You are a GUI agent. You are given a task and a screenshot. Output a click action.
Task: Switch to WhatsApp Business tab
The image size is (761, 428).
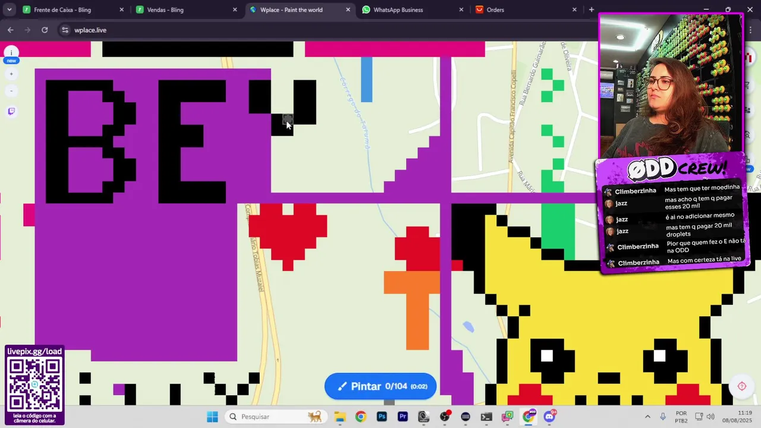tap(413, 10)
